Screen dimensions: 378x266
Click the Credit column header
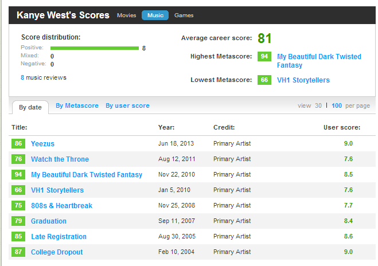coord(224,127)
